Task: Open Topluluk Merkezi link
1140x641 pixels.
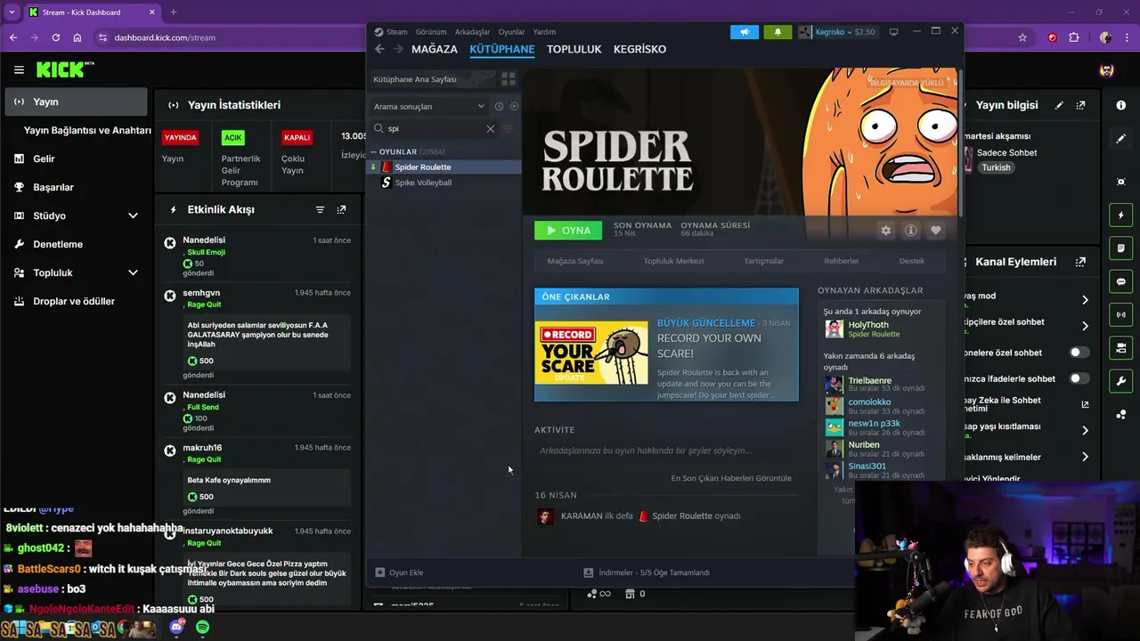Action: pos(673,261)
